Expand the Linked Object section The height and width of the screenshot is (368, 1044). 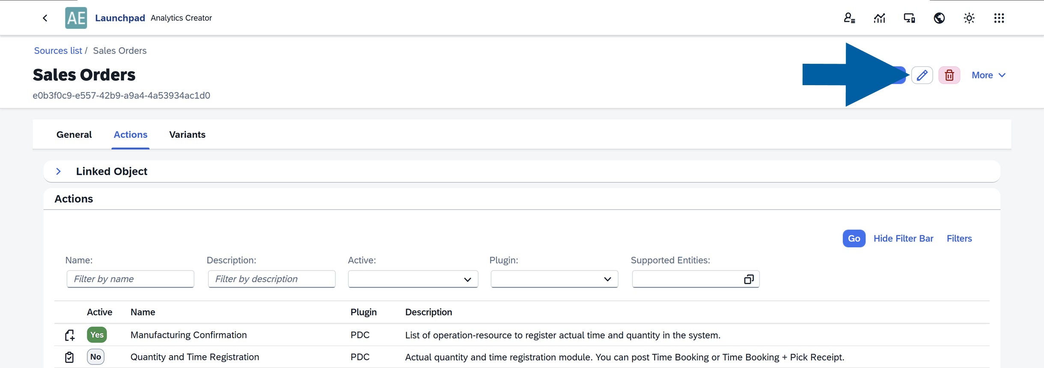[x=59, y=172]
